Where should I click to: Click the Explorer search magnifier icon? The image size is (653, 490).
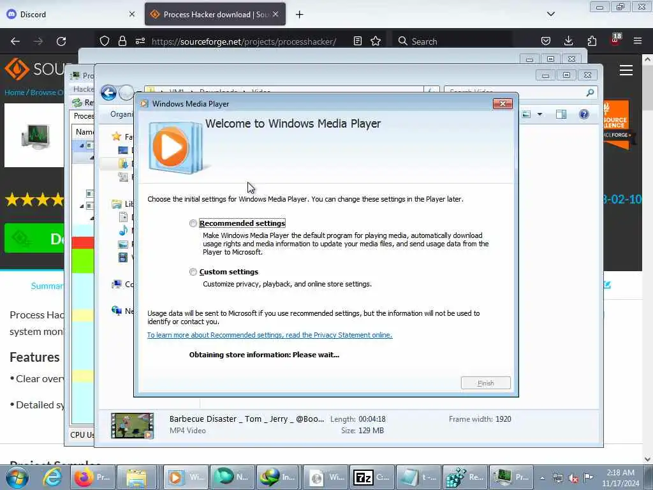(590, 93)
